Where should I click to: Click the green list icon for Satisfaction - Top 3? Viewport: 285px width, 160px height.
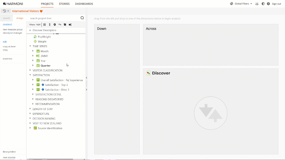point(38,85)
